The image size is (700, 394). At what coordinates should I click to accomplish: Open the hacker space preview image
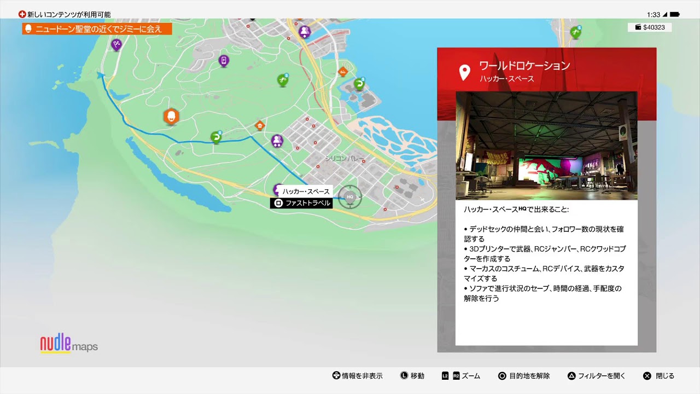pyautogui.click(x=546, y=146)
